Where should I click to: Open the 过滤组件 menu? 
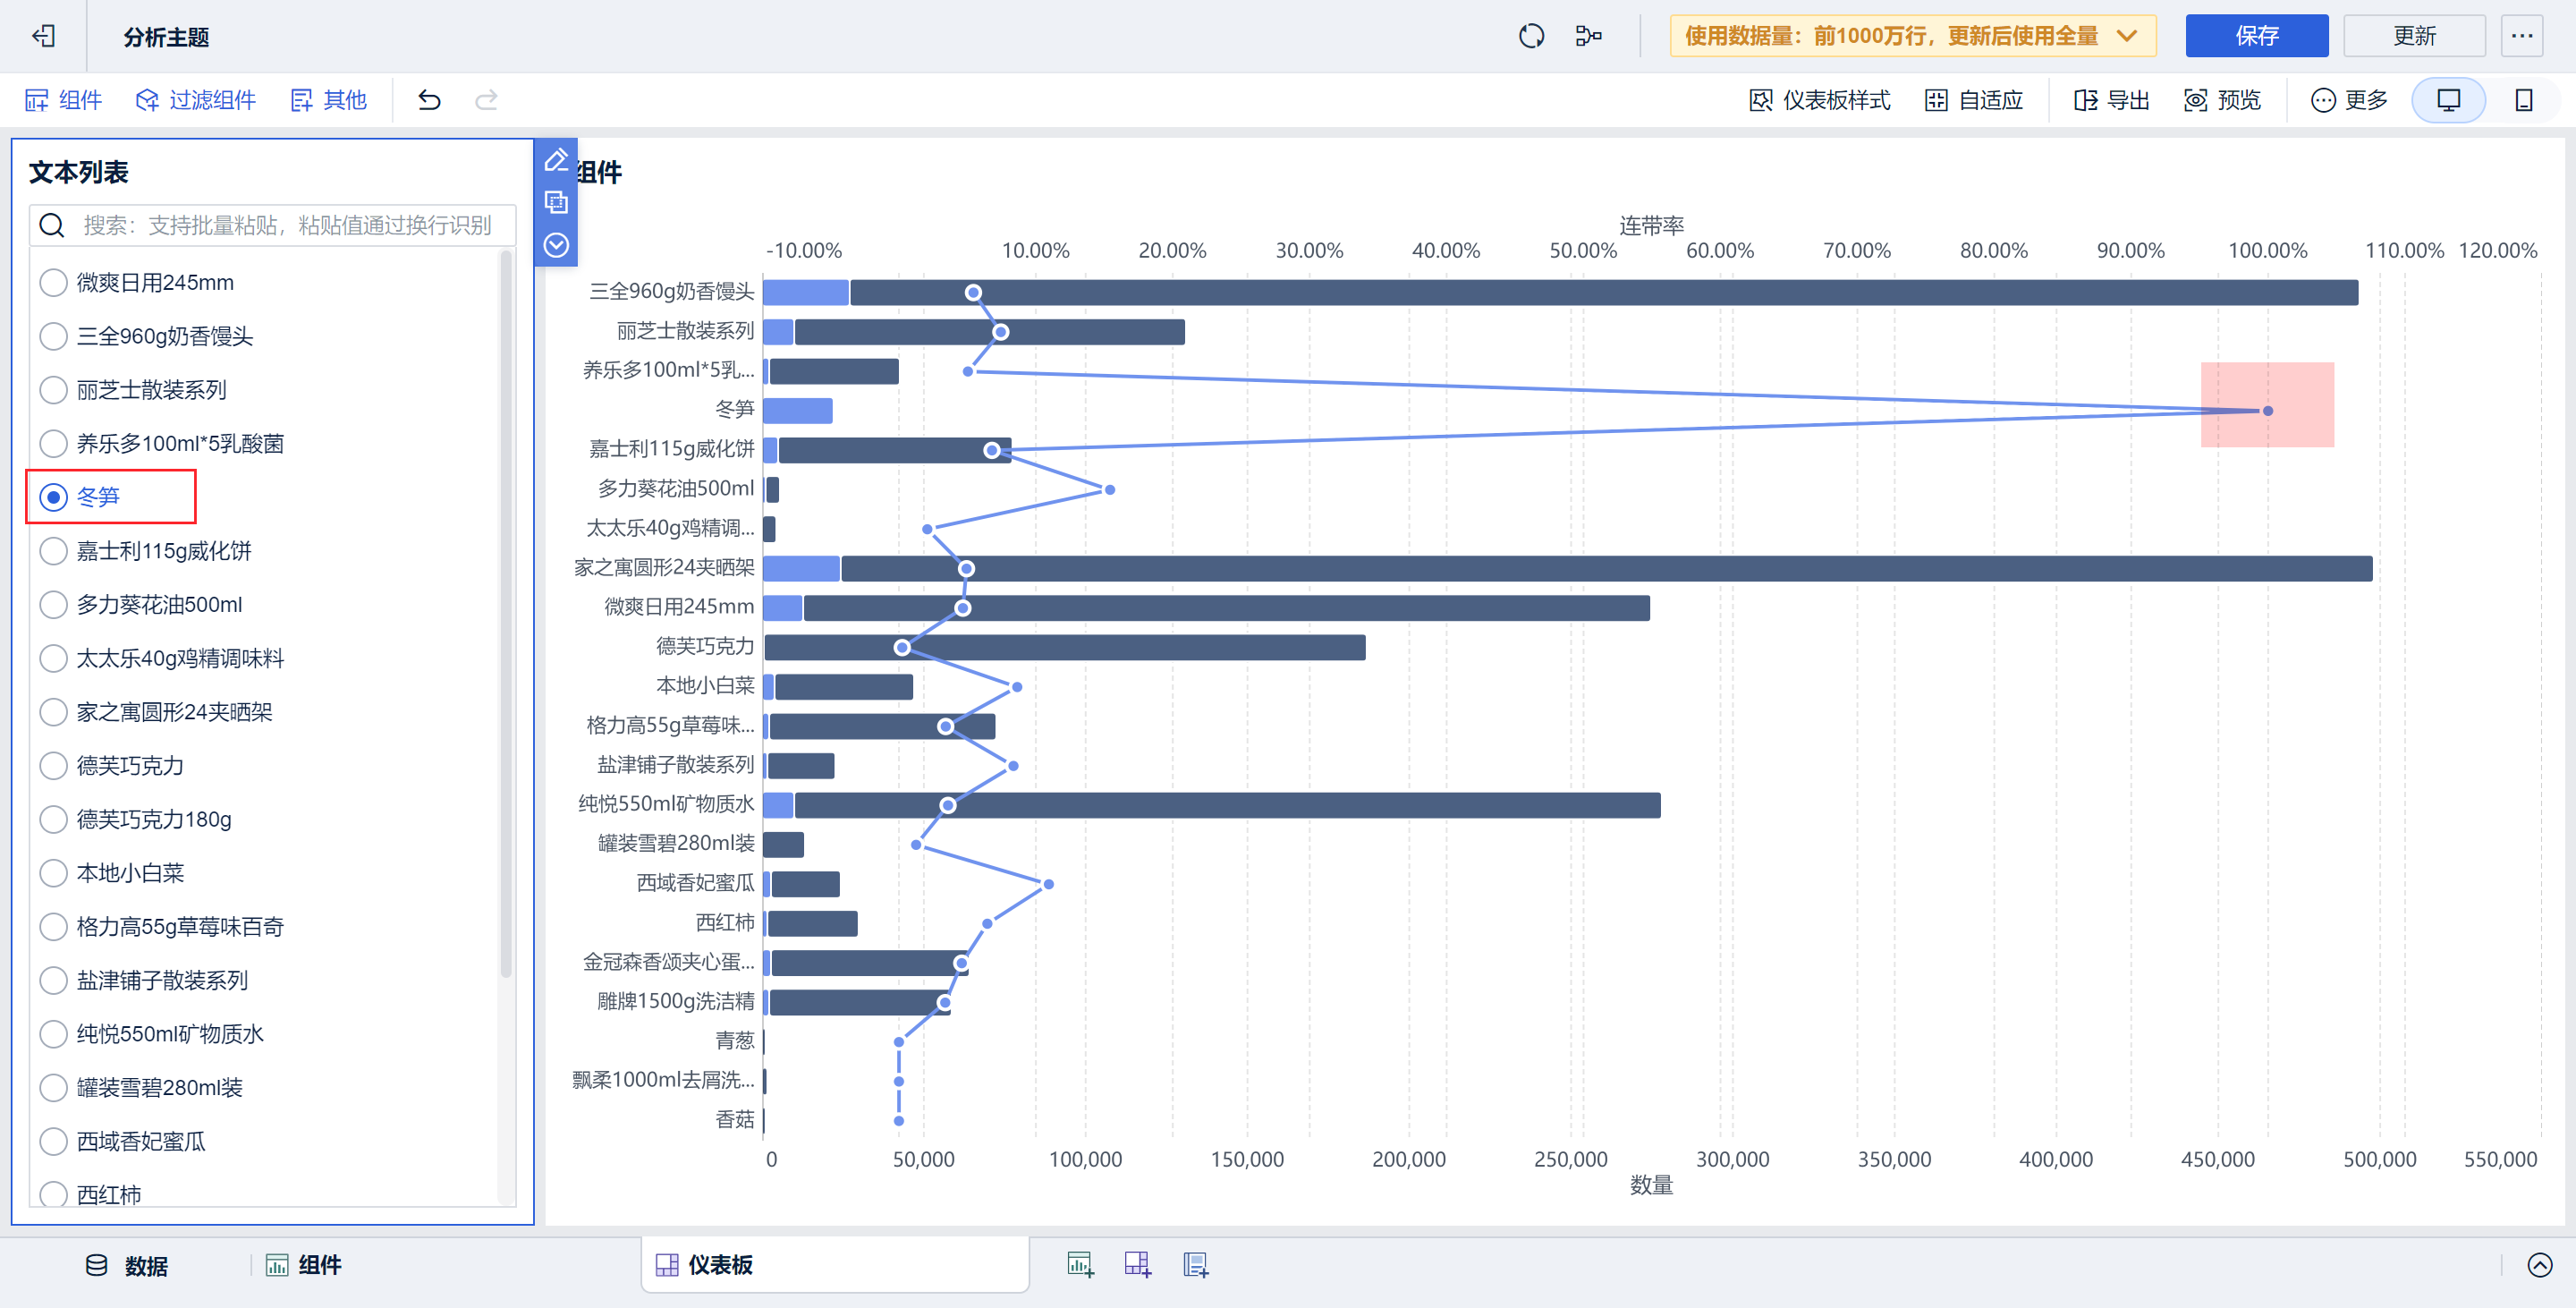point(196,100)
